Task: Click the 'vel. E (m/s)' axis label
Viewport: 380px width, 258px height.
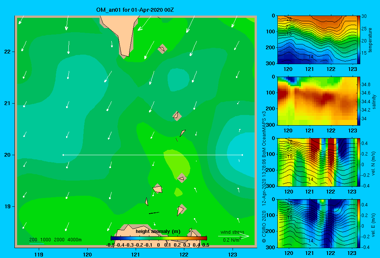Action: coord(374,225)
